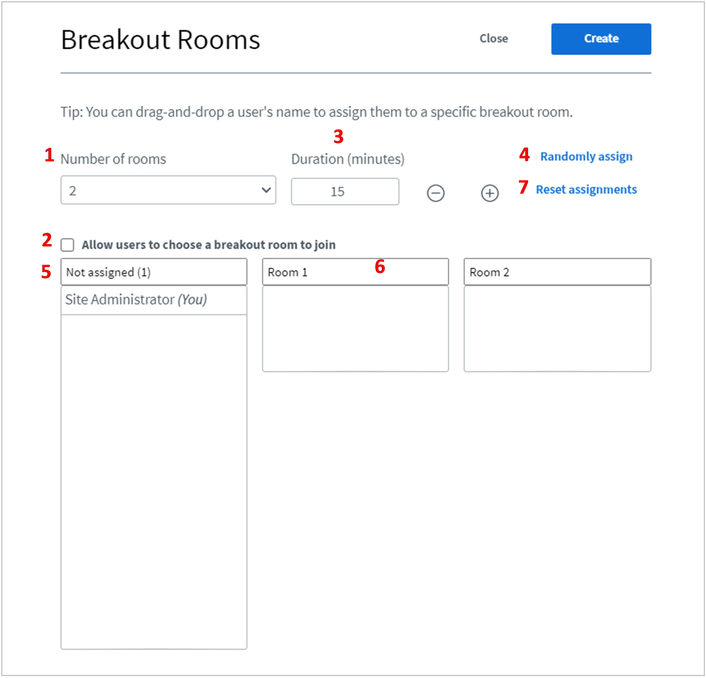This screenshot has width=706, height=678.
Task: Click the Room 2 name field
Action: pos(557,272)
